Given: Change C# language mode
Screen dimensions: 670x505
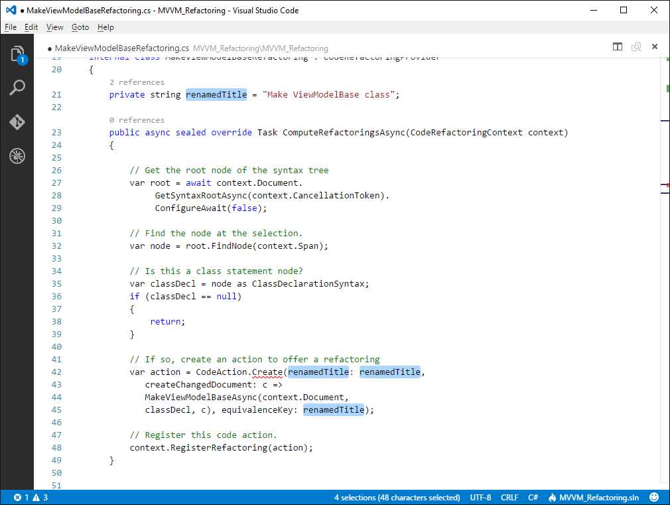Looking at the screenshot, I should (533, 497).
